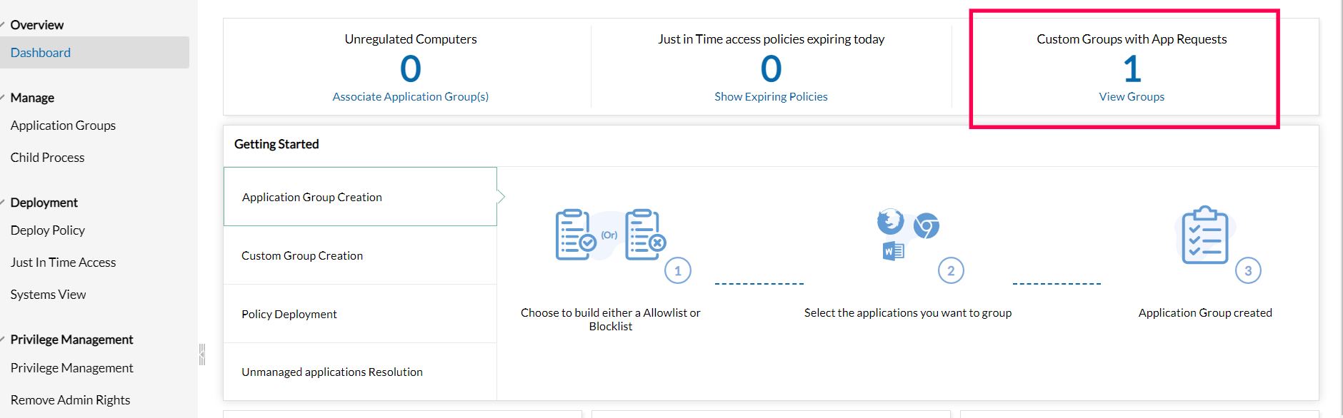Open the View Groups link
Screen dimensions: 1343x418
coord(1132,96)
